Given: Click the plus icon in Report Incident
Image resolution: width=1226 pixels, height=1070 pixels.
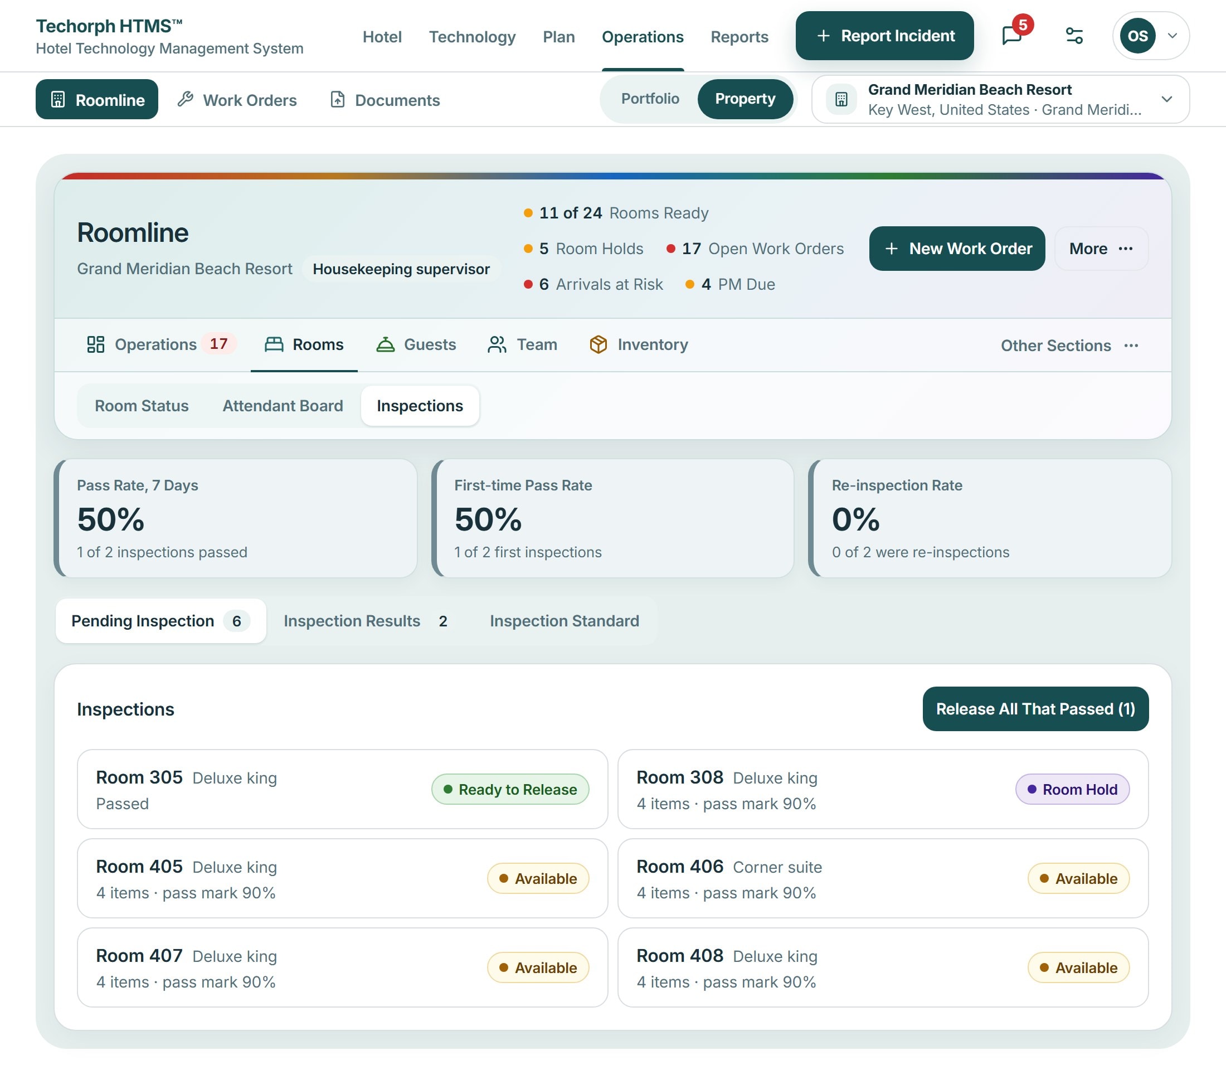Looking at the screenshot, I should (x=823, y=36).
